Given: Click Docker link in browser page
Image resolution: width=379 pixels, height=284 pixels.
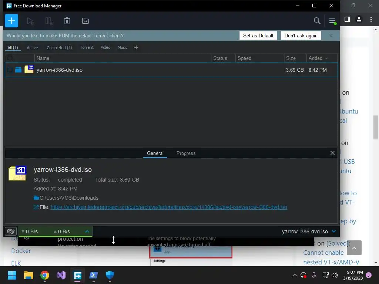Looking at the screenshot, I should click(21, 251).
